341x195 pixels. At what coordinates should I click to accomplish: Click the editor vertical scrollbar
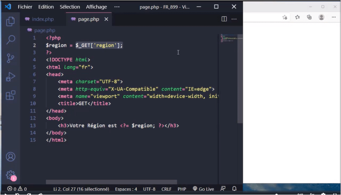240,79
